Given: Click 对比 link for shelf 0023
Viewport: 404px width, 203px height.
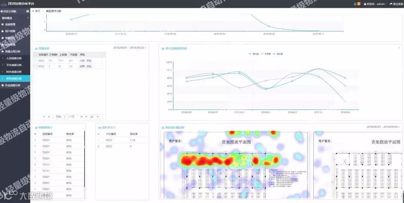Looking at the screenshot, I should click(89, 61).
